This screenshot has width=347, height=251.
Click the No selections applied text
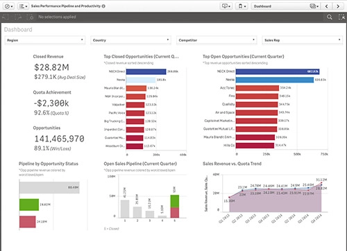[57, 17]
